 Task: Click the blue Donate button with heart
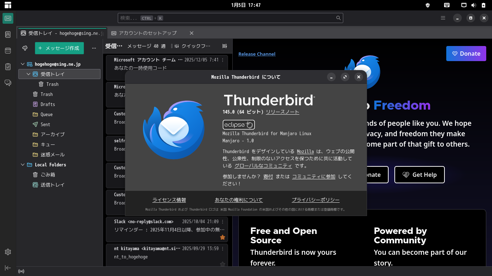tap(466, 54)
